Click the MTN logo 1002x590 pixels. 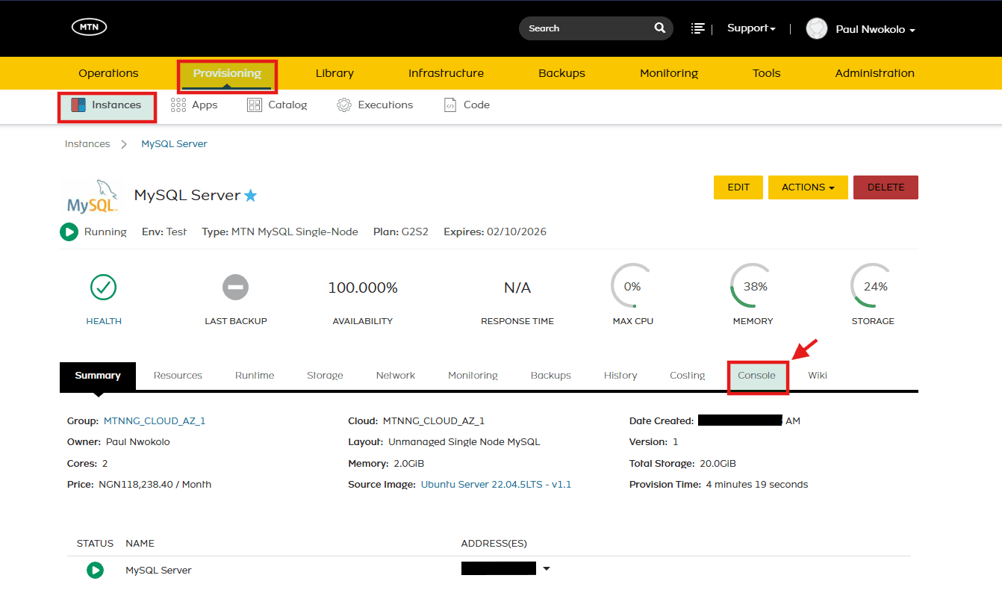(90, 27)
